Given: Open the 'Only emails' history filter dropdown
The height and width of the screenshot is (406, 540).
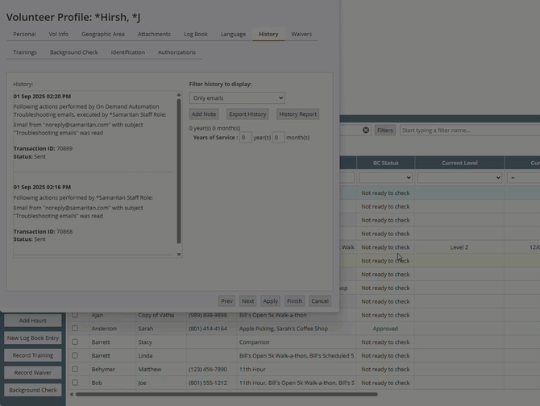Looking at the screenshot, I should [237, 98].
